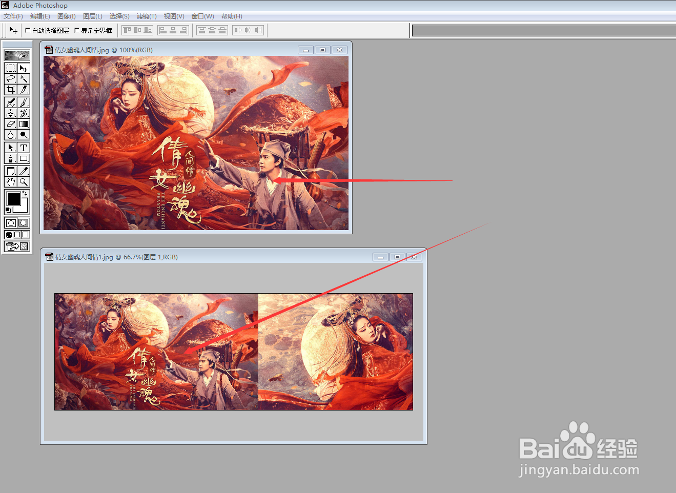The height and width of the screenshot is (493, 676).
Task: Select the Notes tool
Action: click(11, 171)
